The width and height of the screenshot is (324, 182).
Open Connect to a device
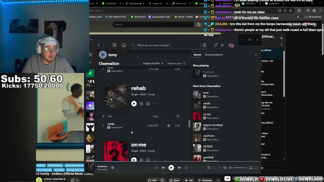(225, 168)
